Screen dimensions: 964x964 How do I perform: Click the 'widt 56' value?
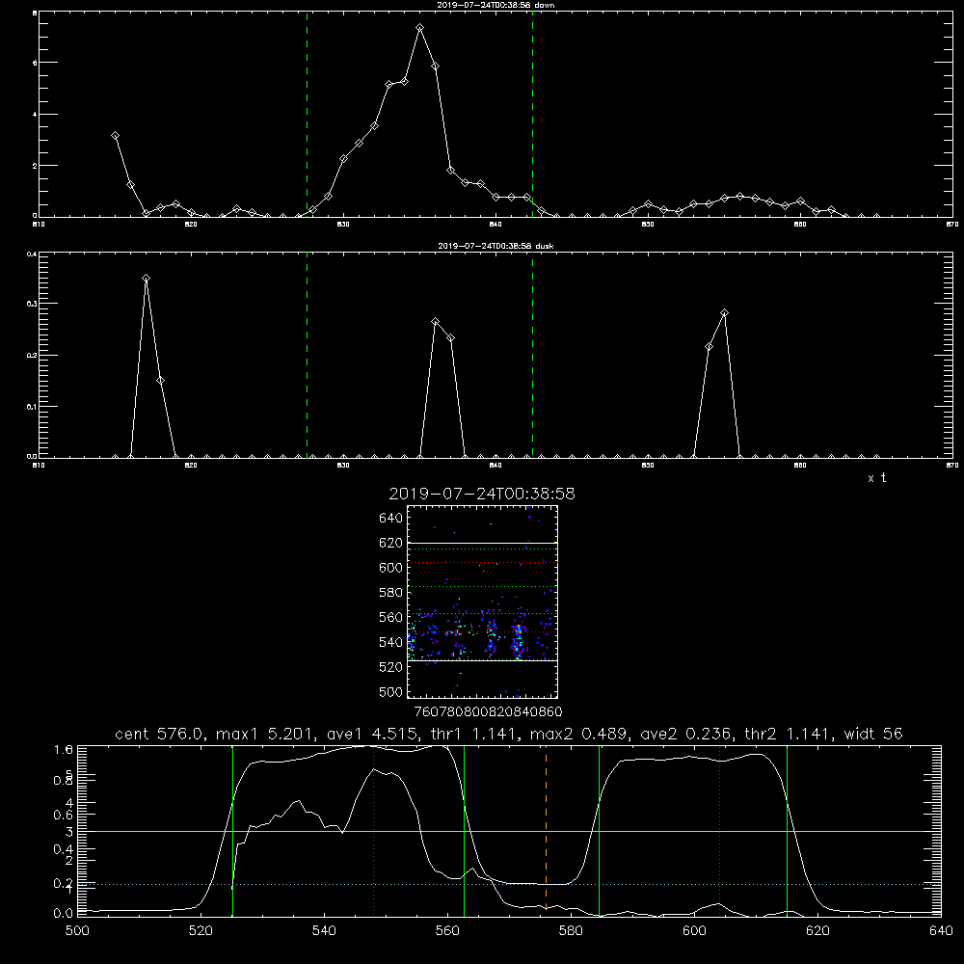(873, 734)
